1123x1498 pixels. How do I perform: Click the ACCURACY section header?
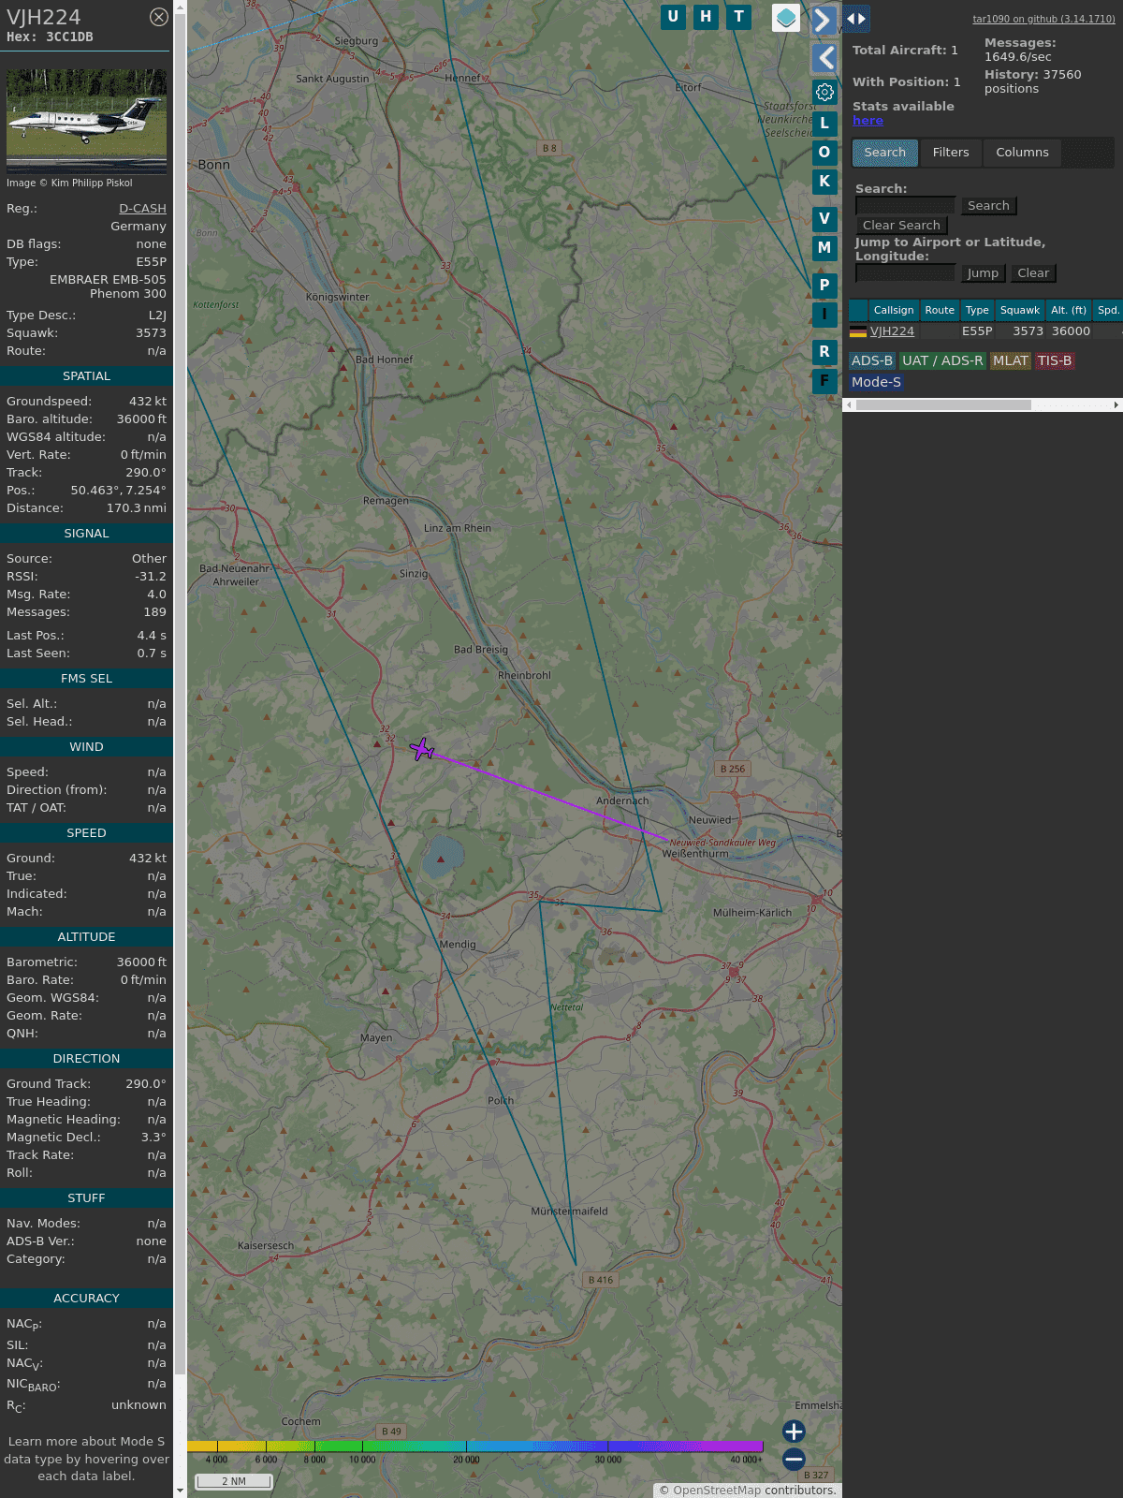[86, 1299]
